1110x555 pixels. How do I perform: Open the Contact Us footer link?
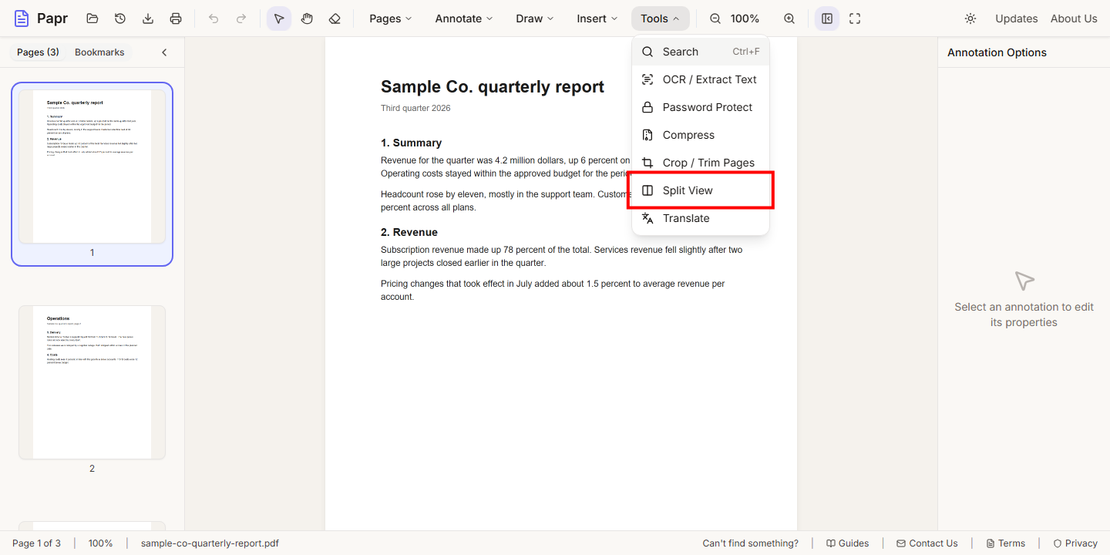click(x=927, y=543)
